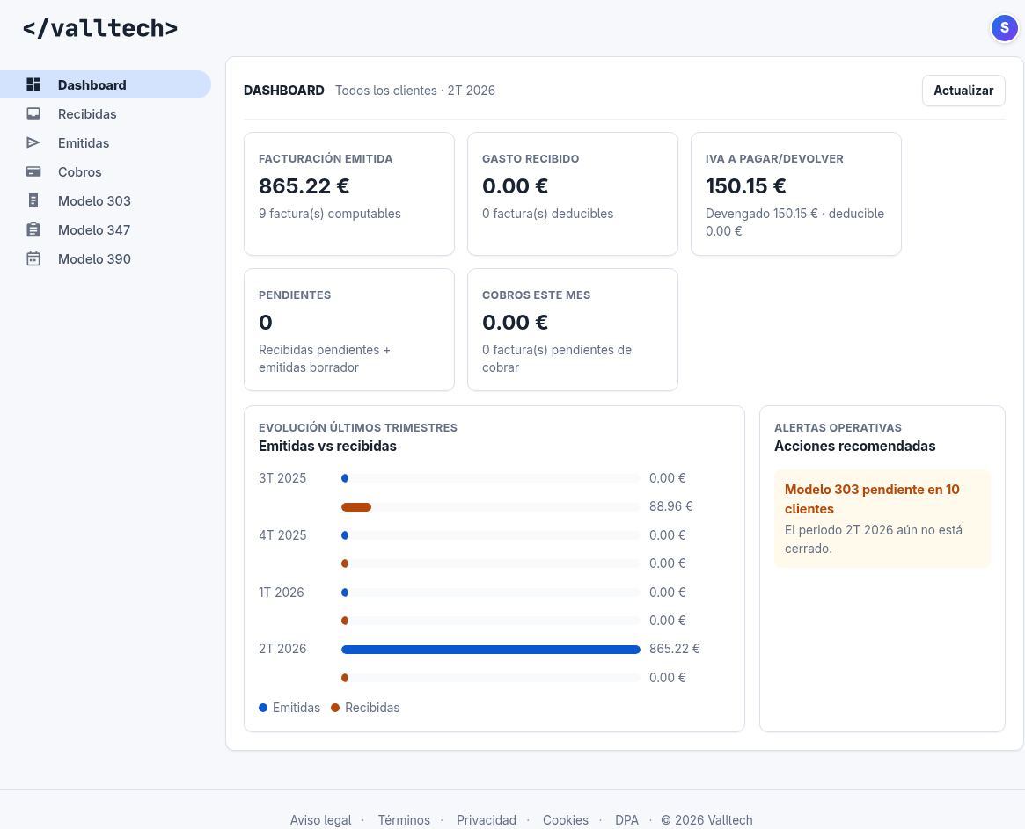Click the Modelo 390 calendar icon

pos(33,258)
